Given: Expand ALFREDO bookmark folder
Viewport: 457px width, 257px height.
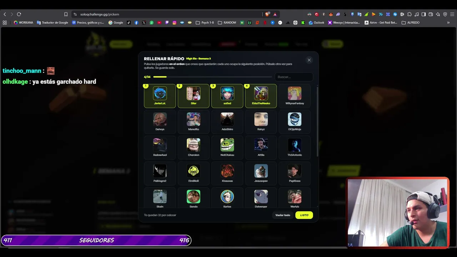Looking at the screenshot, I should click(x=411, y=22).
